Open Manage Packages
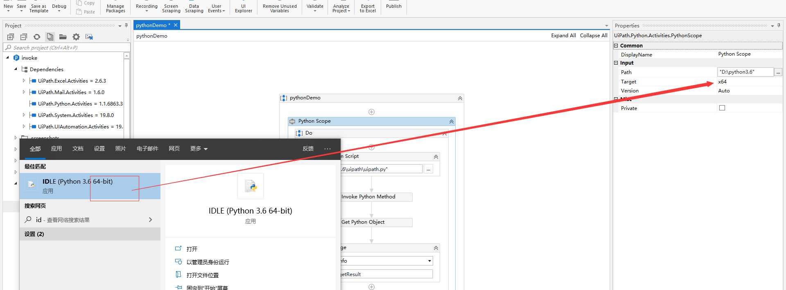The width and height of the screenshot is (786, 290). [x=115, y=8]
